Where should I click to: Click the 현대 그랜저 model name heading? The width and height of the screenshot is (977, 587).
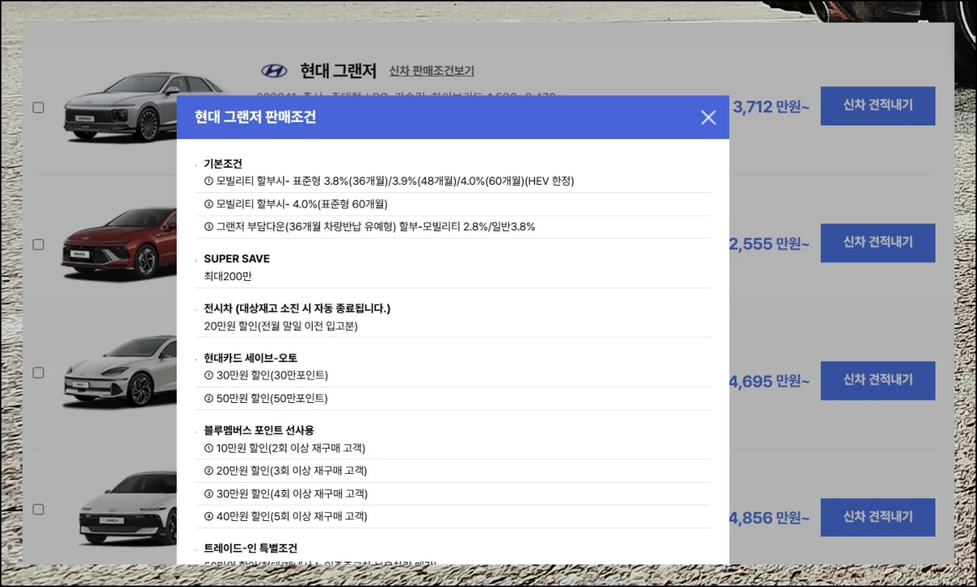pyautogui.click(x=338, y=71)
